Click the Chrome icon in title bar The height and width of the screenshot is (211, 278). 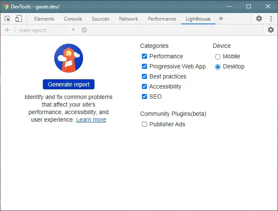(6, 7)
